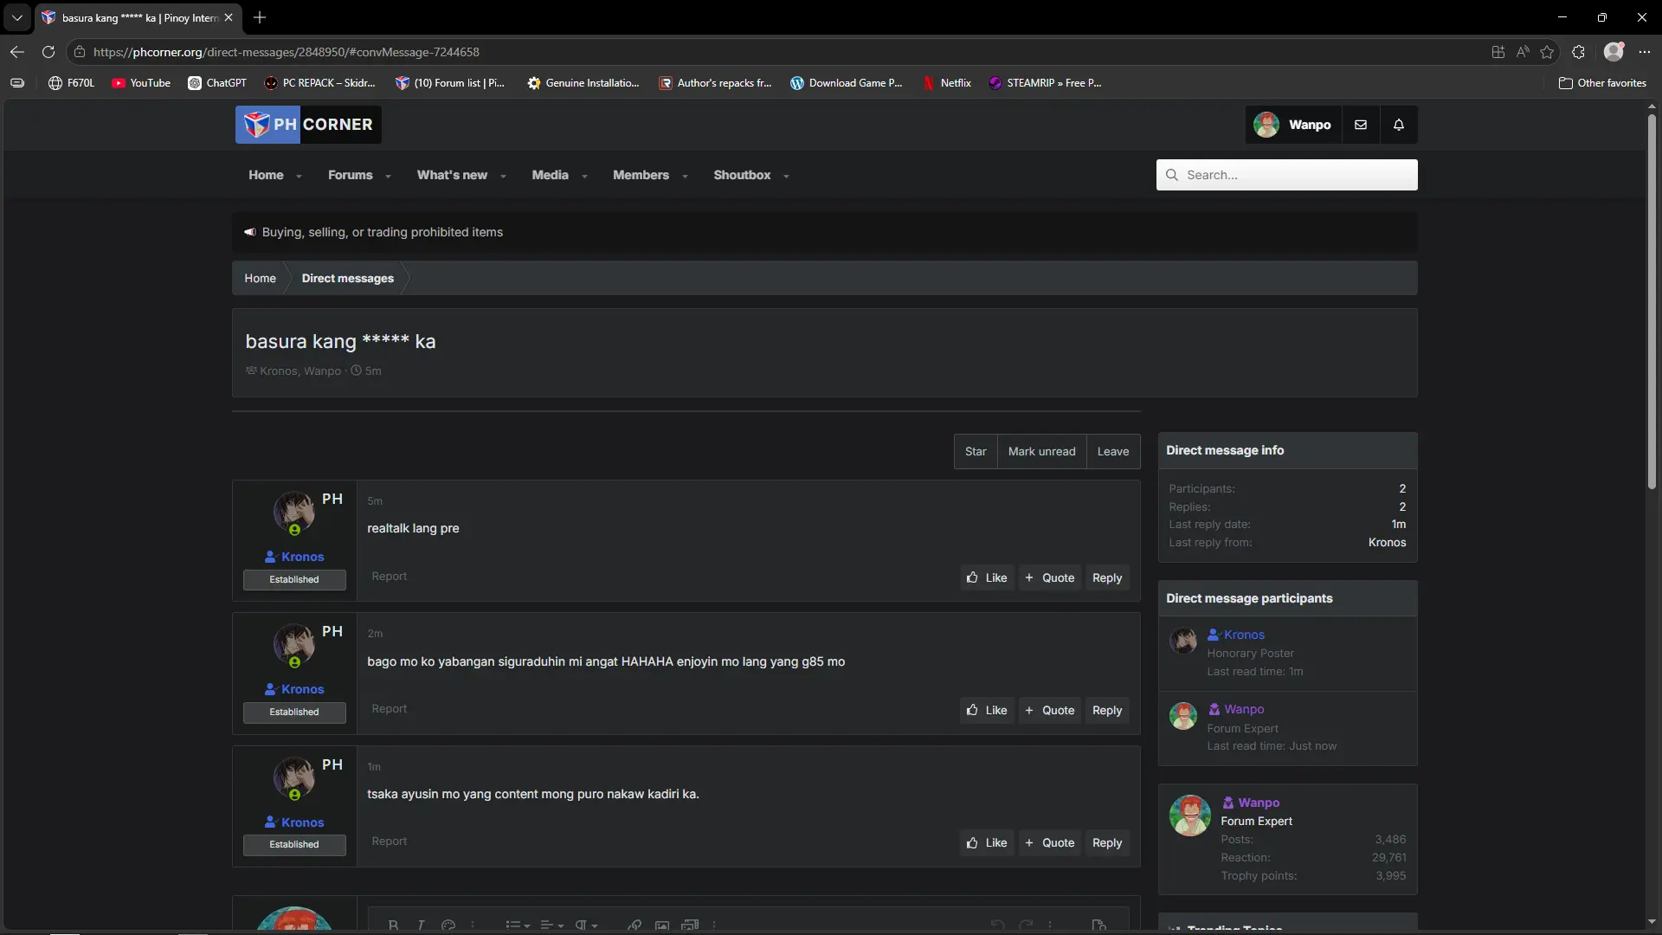Viewport: 1662px width, 935px height.
Task: Open the alerts bell icon
Action: 1399,125
